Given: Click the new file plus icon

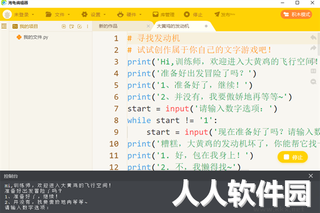Looking at the screenshot, I should click(63, 26).
